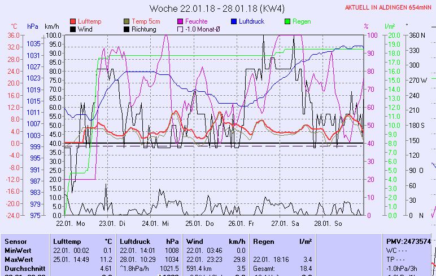436x276 pixels.
Task: Click the Regen column header in table
Action: [x=264, y=241]
